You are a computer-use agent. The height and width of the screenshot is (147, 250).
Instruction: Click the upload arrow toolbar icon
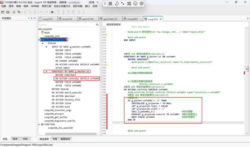[x=64, y=12]
